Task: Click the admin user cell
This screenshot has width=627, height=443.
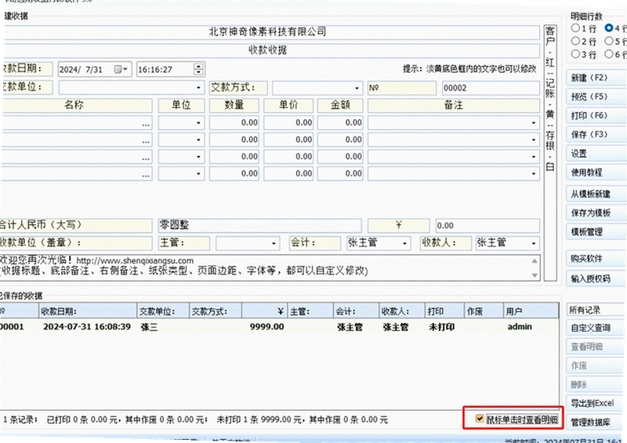Action: [x=520, y=327]
